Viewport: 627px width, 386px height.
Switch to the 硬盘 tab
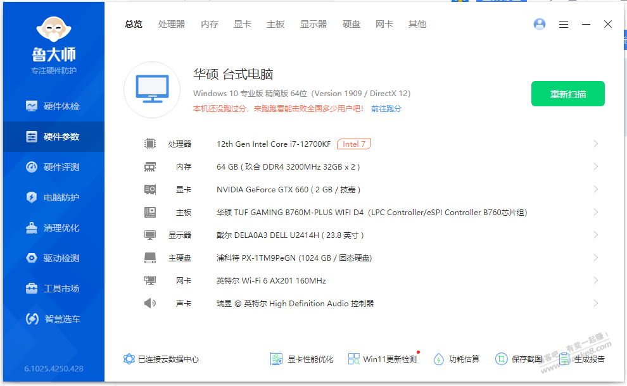click(351, 25)
